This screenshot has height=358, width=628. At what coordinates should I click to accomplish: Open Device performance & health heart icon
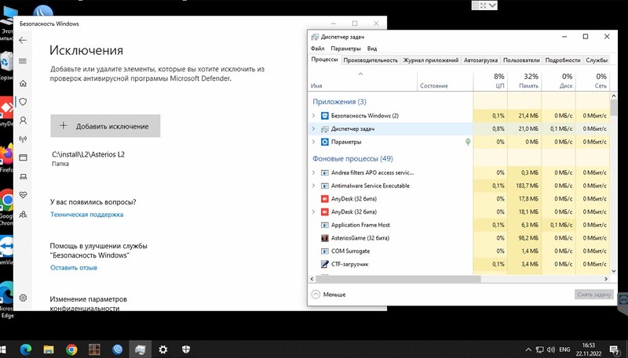pos(23,195)
